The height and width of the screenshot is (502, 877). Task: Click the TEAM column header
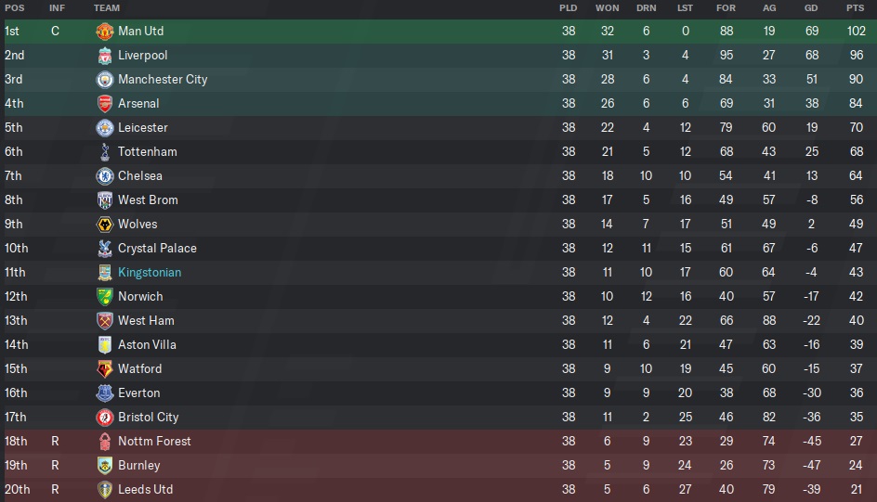click(107, 8)
